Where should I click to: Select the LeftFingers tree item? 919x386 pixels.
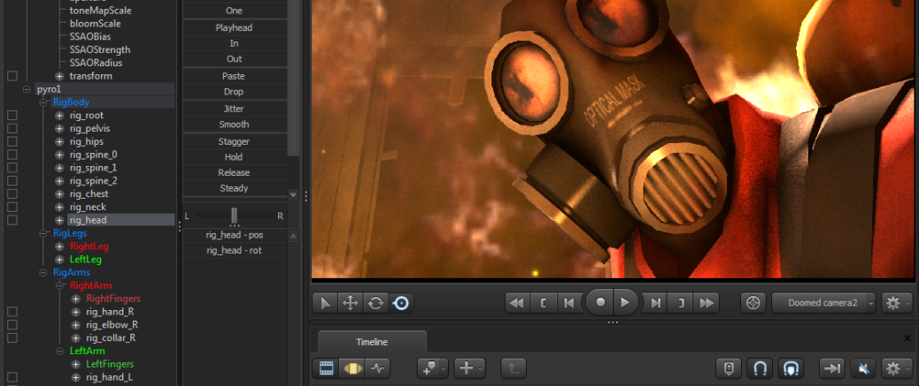tap(110, 364)
